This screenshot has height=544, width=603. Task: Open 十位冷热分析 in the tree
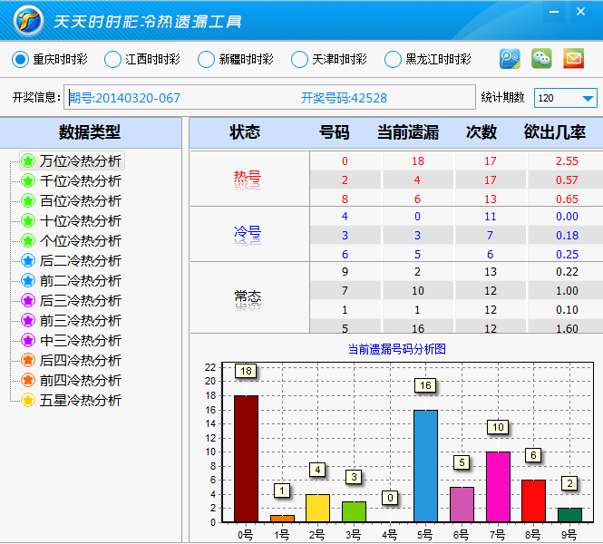[81, 220]
